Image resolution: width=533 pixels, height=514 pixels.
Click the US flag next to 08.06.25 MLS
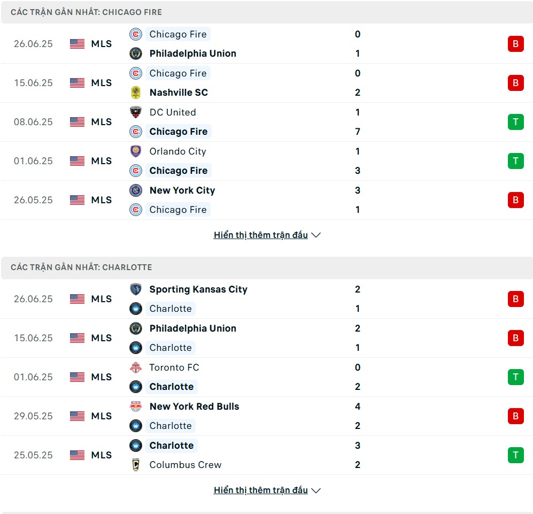pyautogui.click(x=77, y=122)
